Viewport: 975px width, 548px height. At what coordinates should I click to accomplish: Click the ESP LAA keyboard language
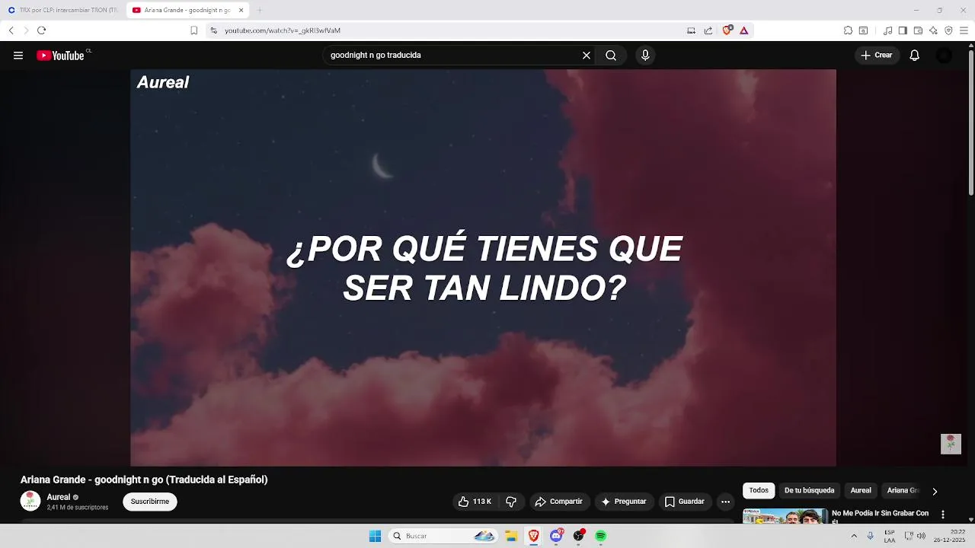[890, 536]
